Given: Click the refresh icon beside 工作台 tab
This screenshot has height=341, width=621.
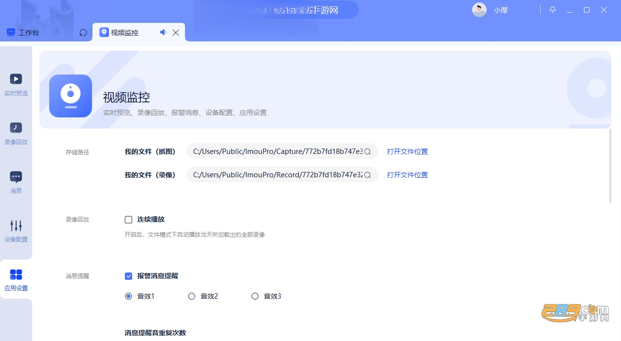Looking at the screenshot, I should pos(83,33).
